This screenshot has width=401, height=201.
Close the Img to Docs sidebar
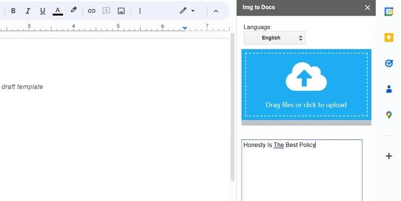tap(368, 8)
